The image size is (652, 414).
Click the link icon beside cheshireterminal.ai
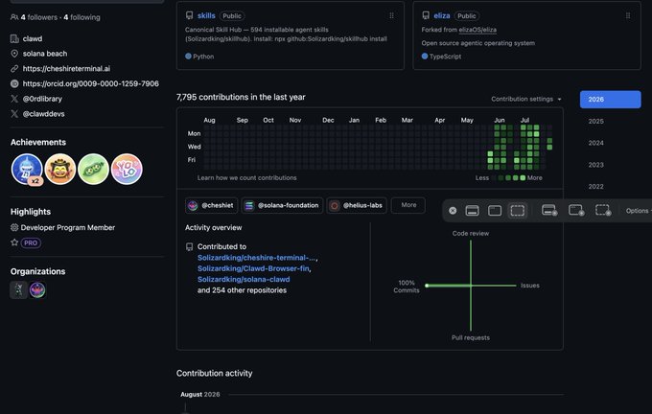pyautogui.click(x=14, y=69)
